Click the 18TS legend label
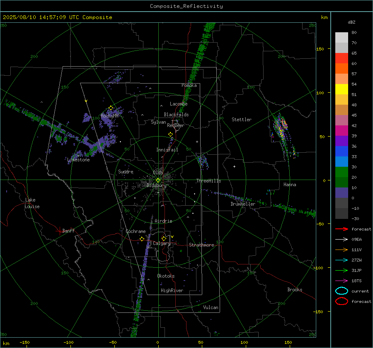Viewport: 373px width, 348px height. (x=356, y=281)
